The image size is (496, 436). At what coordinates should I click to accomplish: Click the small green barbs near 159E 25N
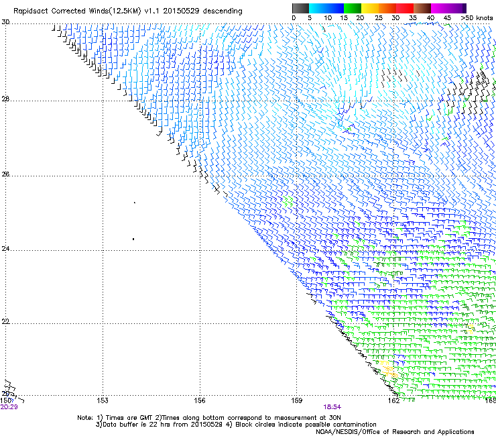(x=288, y=202)
